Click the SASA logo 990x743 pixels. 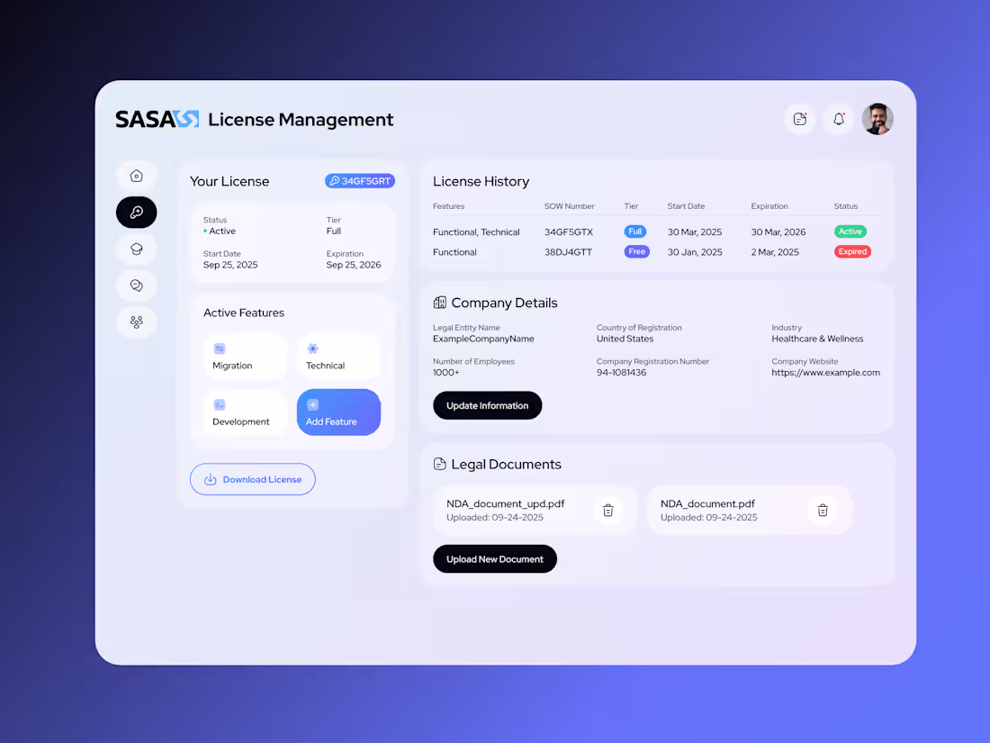coord(157,120)
